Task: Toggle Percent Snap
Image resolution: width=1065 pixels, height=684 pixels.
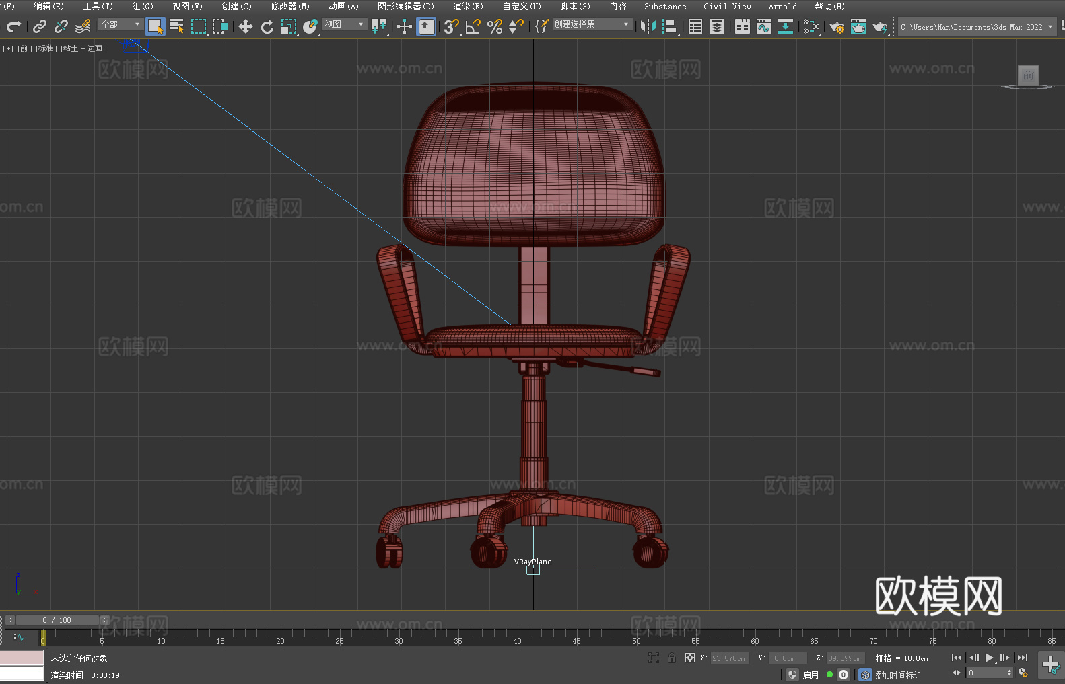Action: coord(495,26)
